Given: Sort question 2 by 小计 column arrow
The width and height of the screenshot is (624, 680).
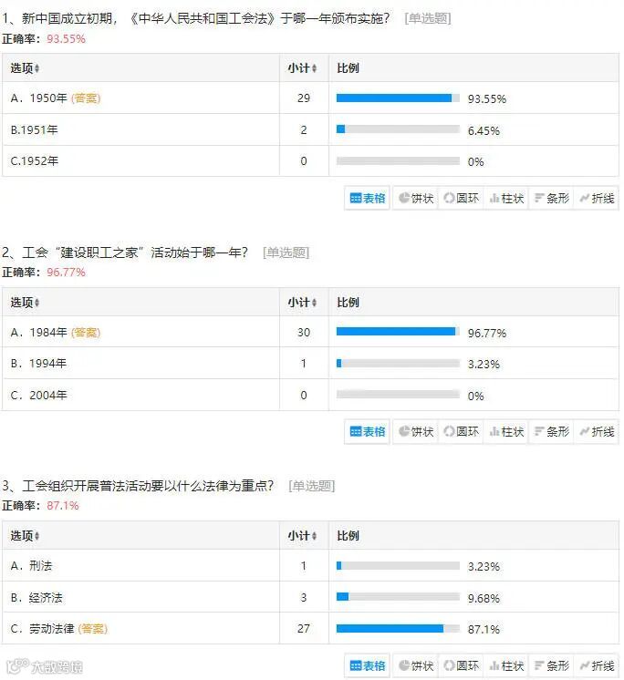Looking at the screenshot, I should 314,303.
